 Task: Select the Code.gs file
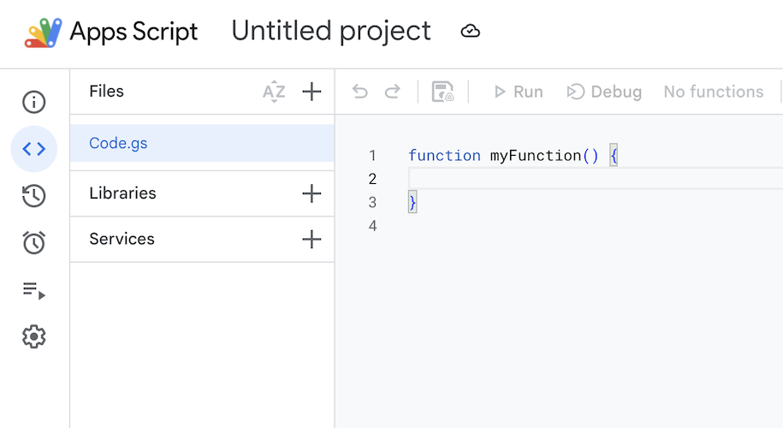click(202, 143)
